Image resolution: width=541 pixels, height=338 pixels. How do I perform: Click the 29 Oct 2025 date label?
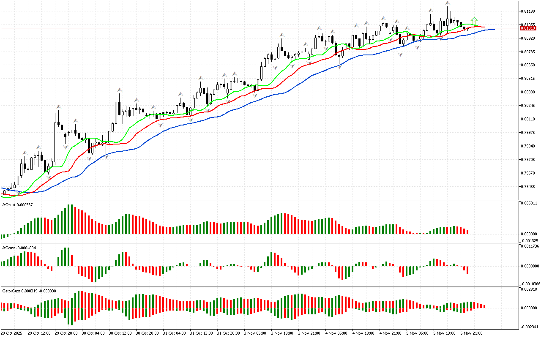click(12, 333)
